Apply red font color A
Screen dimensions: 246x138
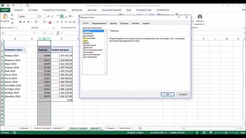click(x=50, y=22)
